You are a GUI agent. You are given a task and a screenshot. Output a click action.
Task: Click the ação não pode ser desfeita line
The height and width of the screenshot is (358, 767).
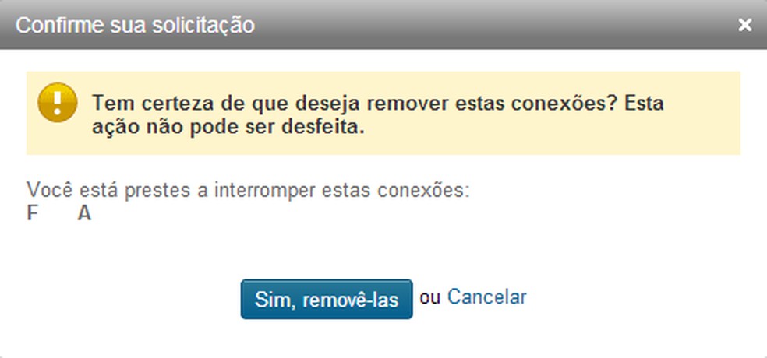[228, 127]
